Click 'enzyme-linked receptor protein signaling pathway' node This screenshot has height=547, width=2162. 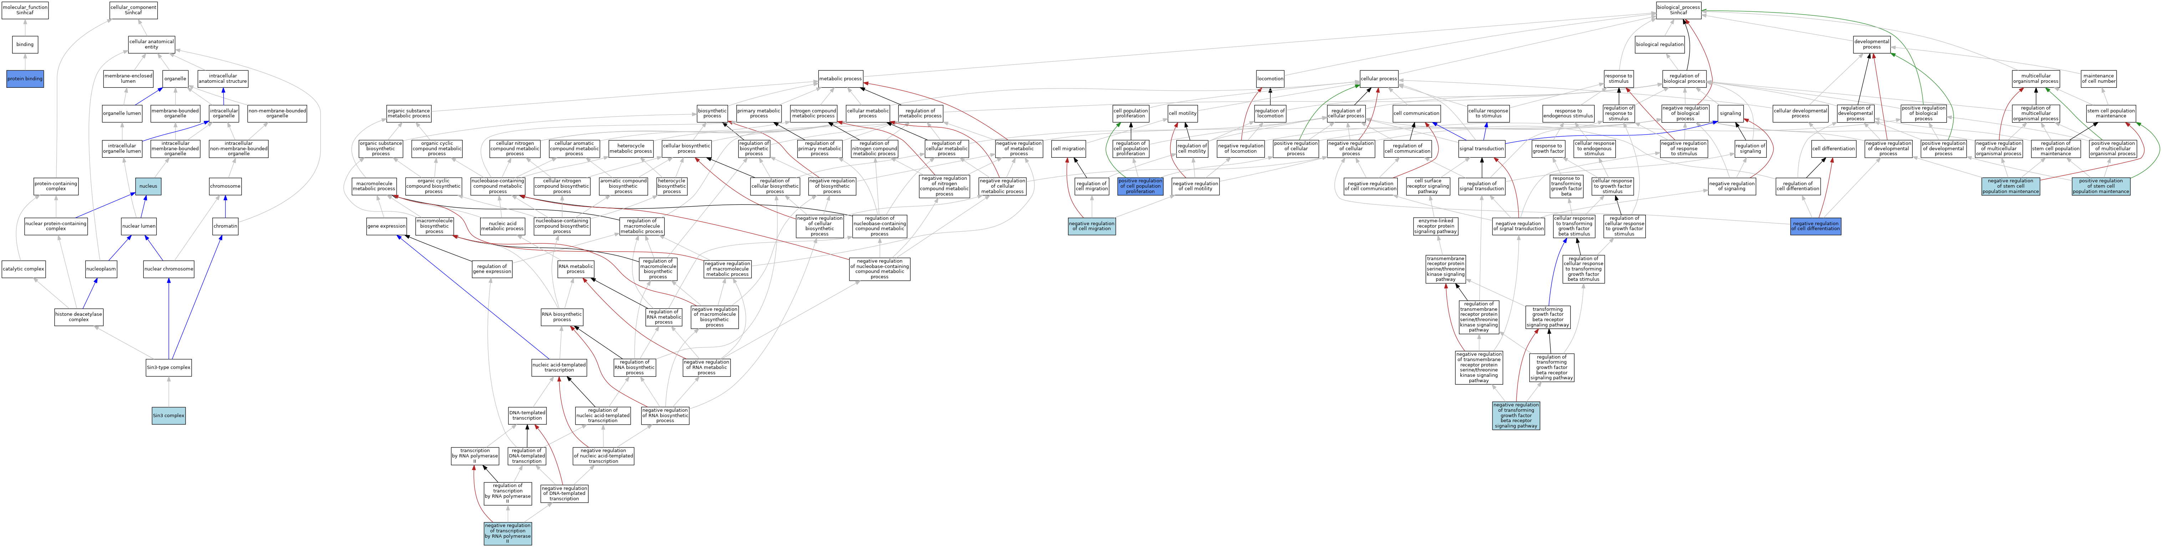tap(1435, 227)
